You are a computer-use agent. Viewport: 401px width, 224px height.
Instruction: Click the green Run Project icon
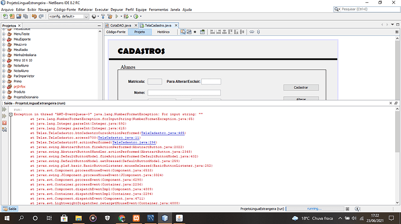coord(117,16)
